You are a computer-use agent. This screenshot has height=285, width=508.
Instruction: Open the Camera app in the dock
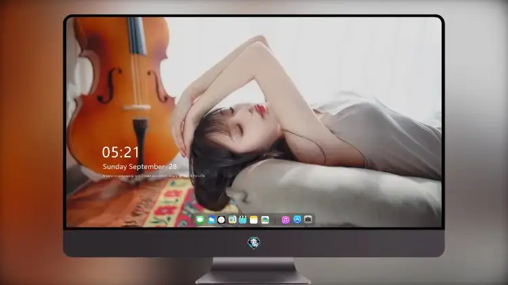pos(308,219)
